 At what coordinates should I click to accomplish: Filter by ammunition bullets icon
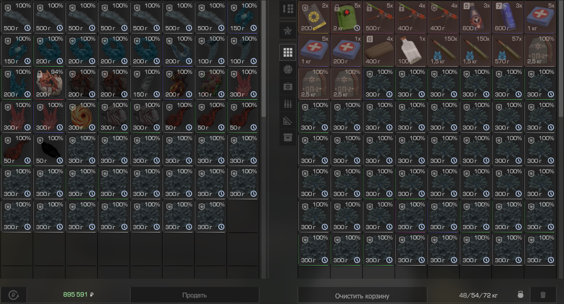[x=288, y=104]
